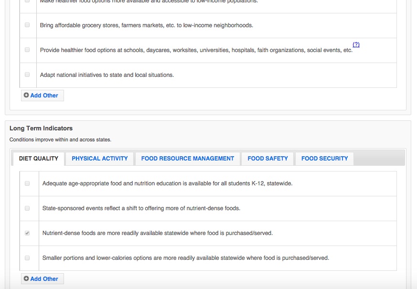Screen dimensions: 417x289
Task: Open the (?) help link
Action: pos(356,44)
